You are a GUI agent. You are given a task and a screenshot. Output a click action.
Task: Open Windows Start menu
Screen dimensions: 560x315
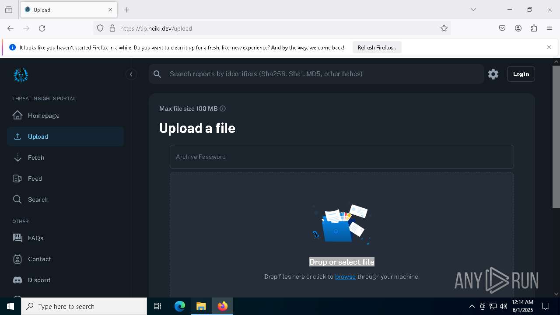pyautogui.click(x=10, y=306)
